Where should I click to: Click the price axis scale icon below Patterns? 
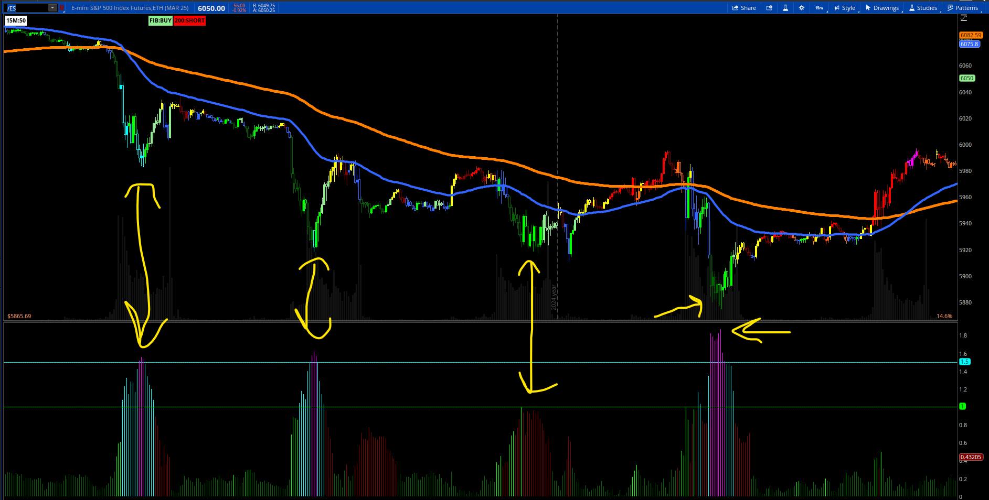[964, 18]
